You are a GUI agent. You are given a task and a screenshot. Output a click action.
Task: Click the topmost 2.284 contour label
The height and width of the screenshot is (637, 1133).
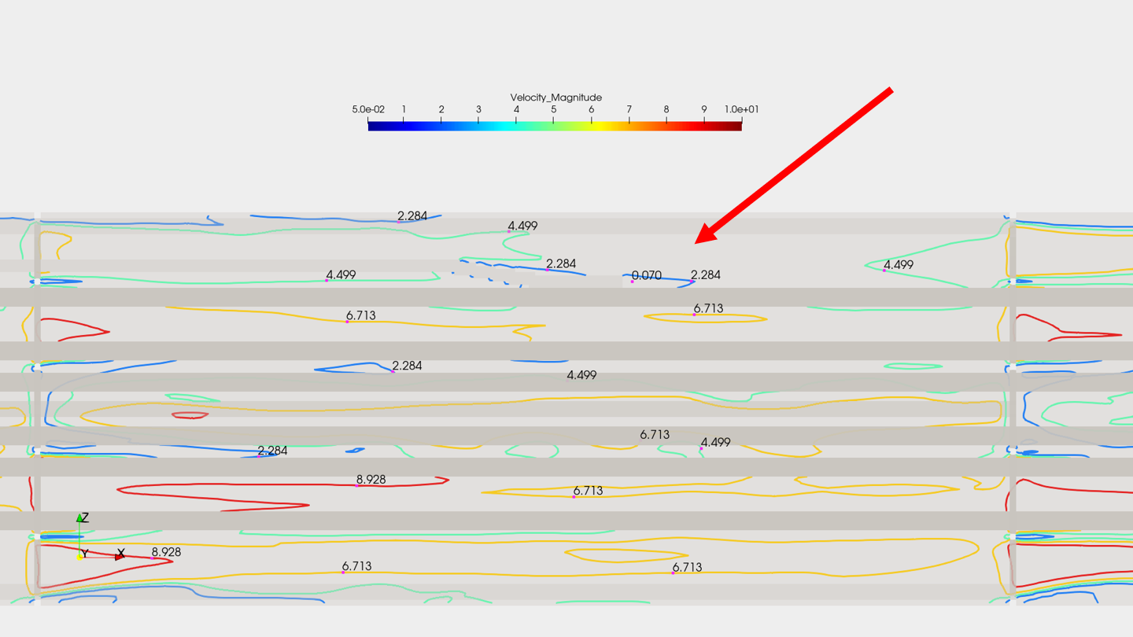click(412, 215)
